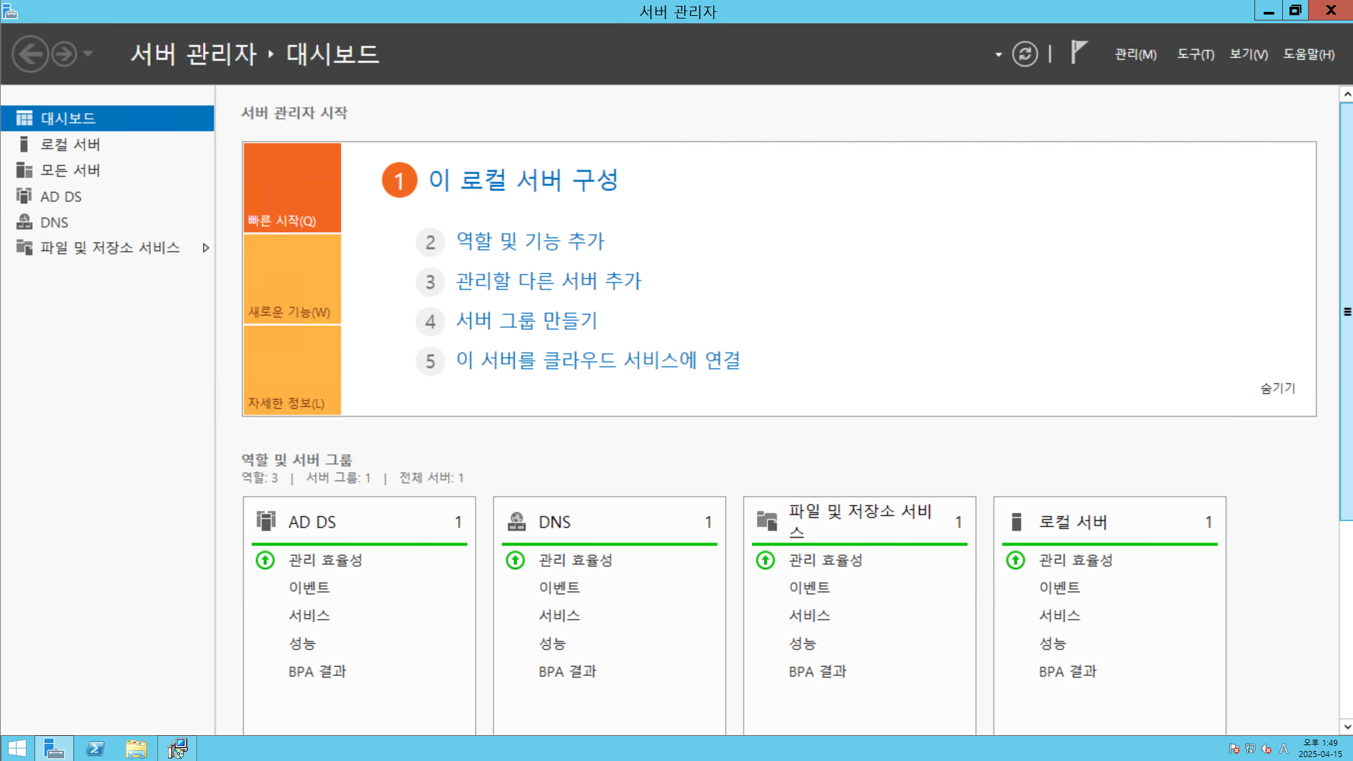This screenshot has width=1353, height=761.
Task: Hide the welcome panel with 숨기기
Action: [1278, 388]
